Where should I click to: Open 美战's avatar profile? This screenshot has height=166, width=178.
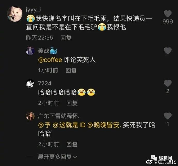pyautogui.click(x=30, y=51)
